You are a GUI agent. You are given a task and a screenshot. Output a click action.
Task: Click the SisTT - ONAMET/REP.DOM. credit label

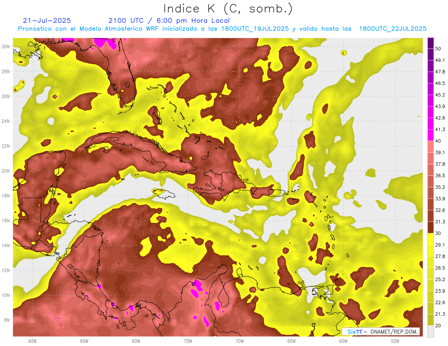click(381, 331)
